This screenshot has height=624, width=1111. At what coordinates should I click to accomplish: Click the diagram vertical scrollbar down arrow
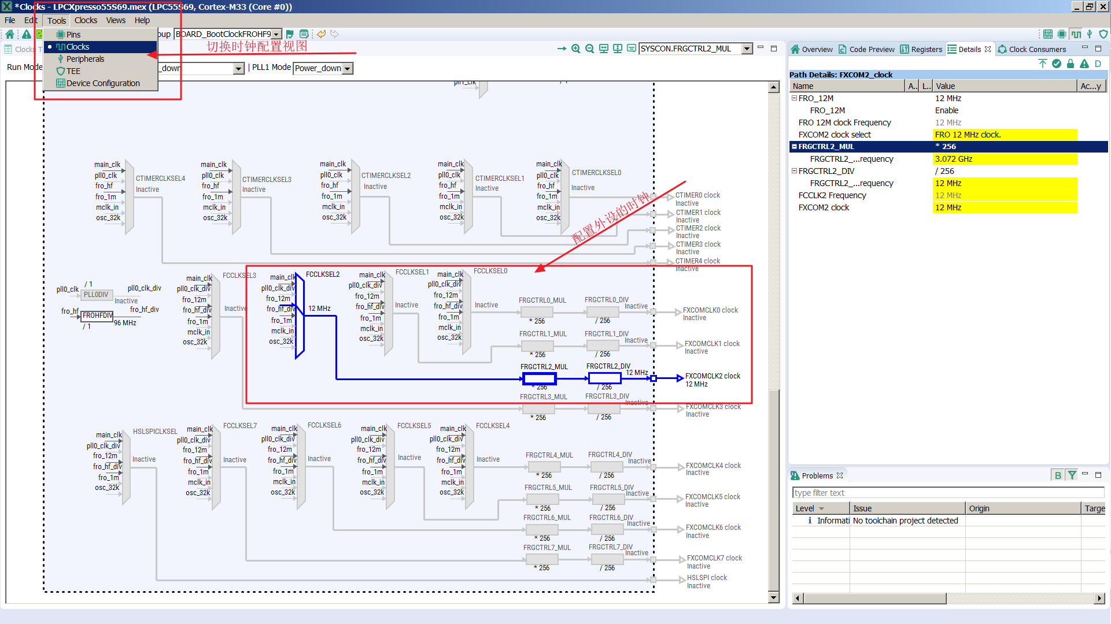774,597
